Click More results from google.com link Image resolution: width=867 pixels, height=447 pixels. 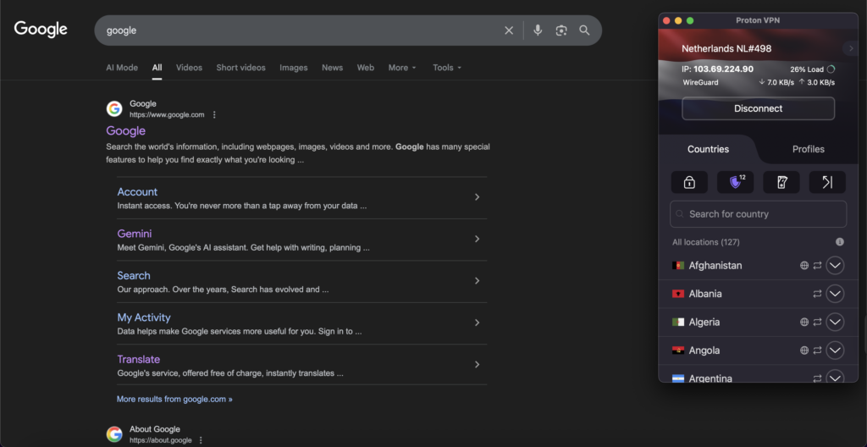174,399
